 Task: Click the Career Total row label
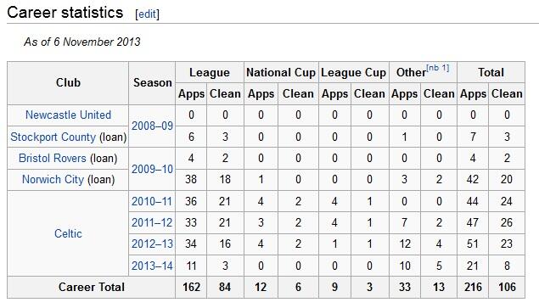click(x=92, y=287)
